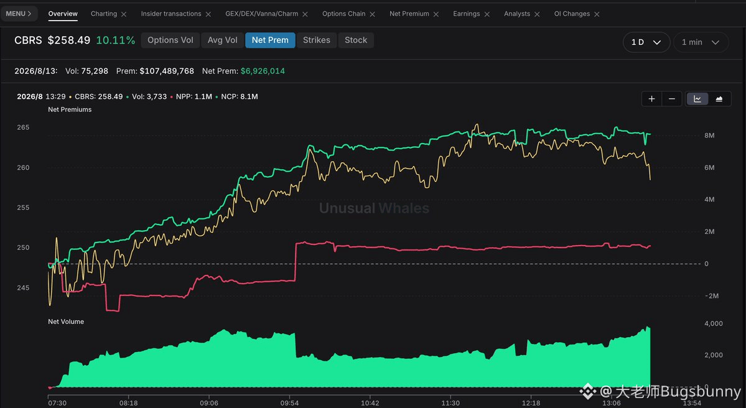Toggle the Avg Vol view
The image size is (746, 408).
point(222,40)
